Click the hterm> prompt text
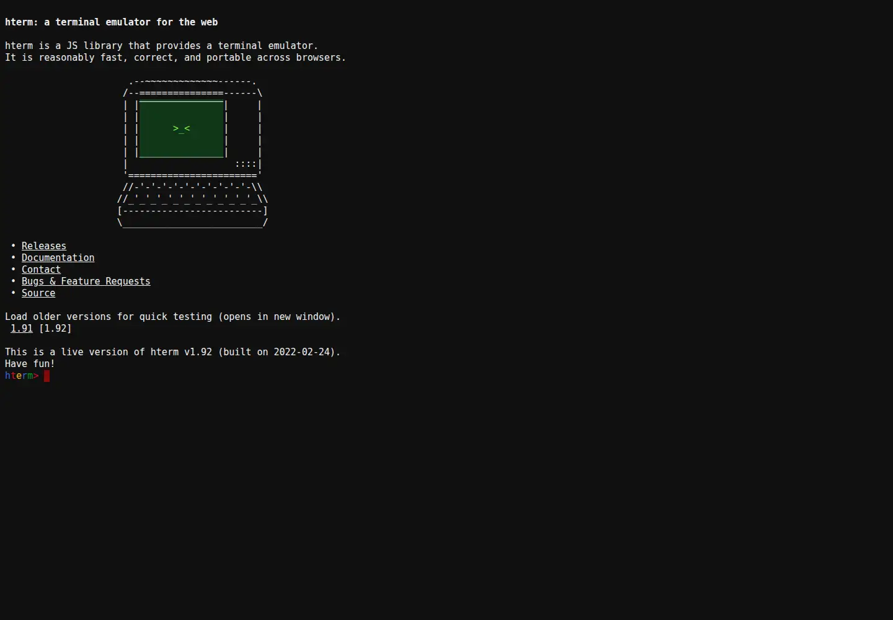This screenshot has height=620, width=893. (x=22, y=376)
